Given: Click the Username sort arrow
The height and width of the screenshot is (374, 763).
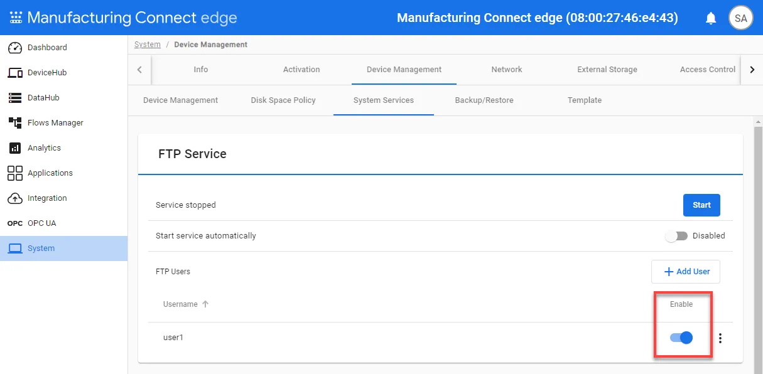Looking at the screenshot, I should coord(205,304).
